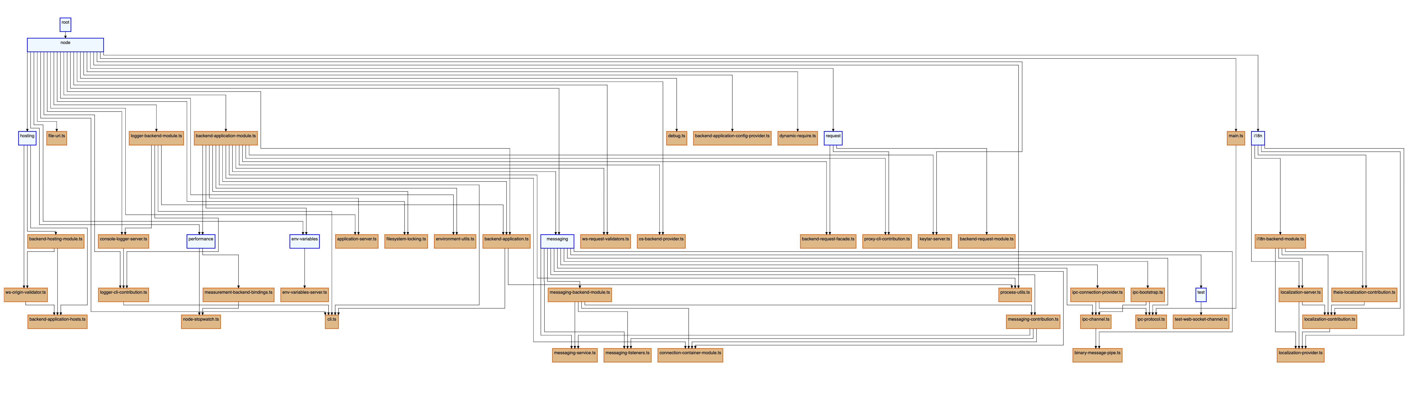Open the test folder node

pos(1201,295)
